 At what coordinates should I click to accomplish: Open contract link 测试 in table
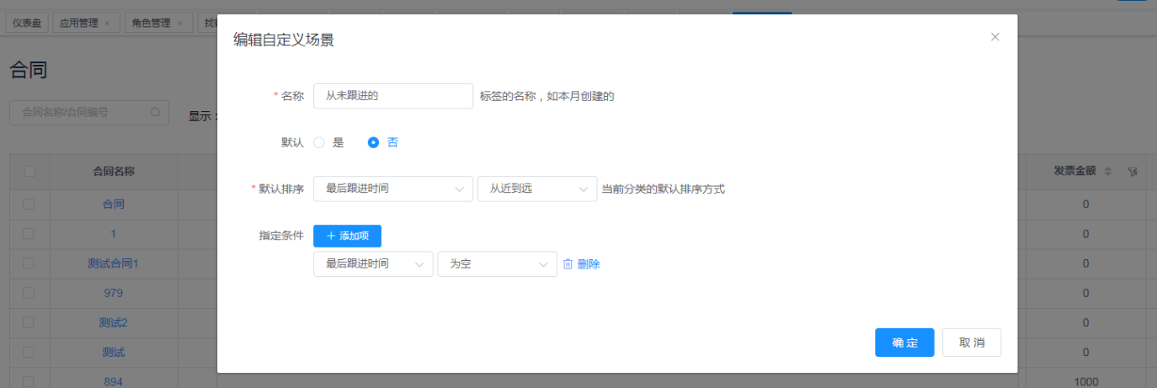[114, 352]
